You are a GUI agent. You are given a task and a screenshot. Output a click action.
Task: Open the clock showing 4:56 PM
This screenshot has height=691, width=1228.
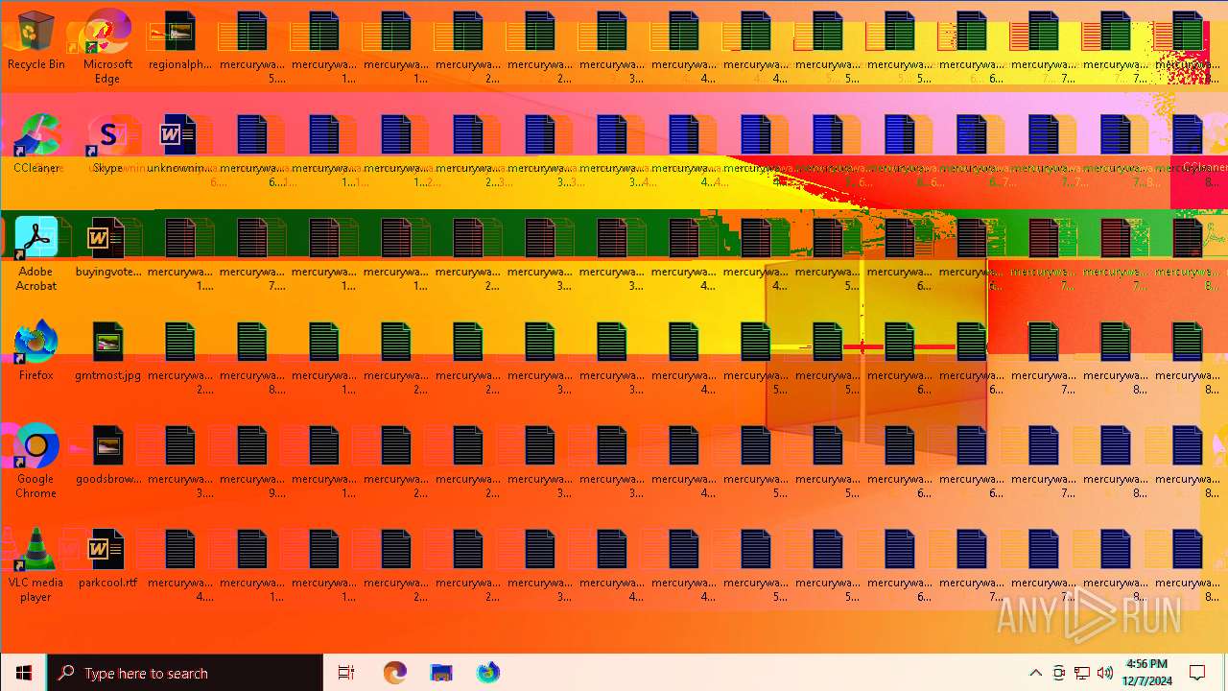pos(1146,673)
